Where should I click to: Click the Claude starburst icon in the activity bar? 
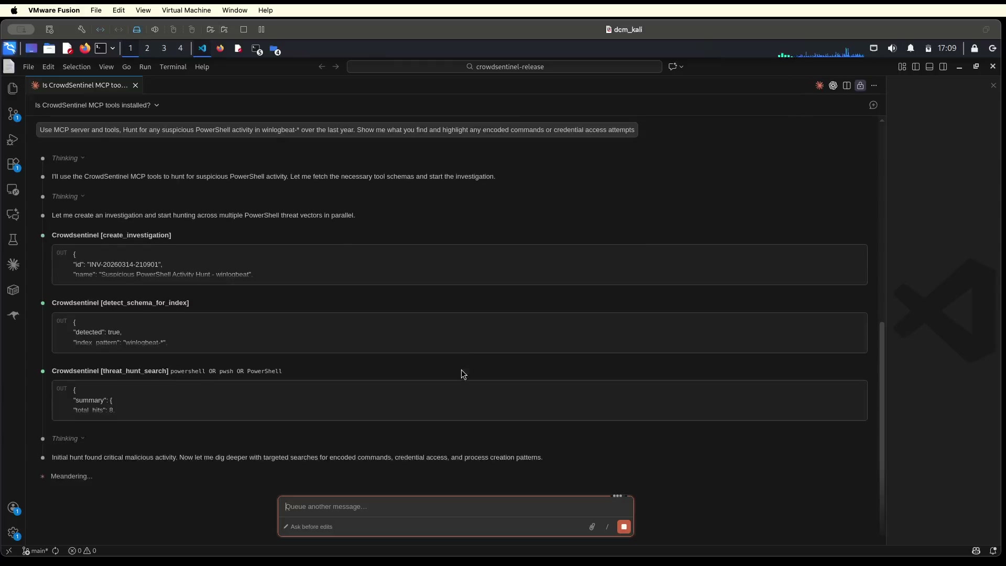tap(13, 265)
